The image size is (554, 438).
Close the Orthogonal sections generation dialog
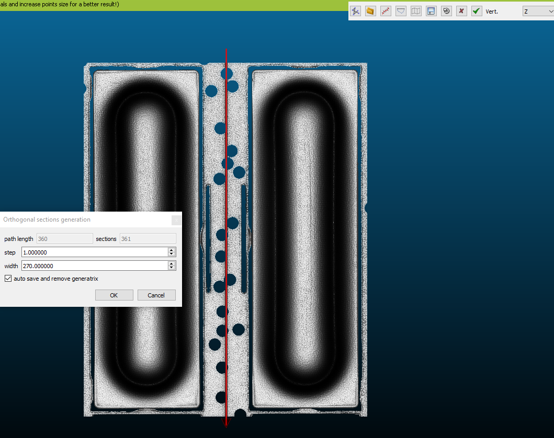click(176, 220)
